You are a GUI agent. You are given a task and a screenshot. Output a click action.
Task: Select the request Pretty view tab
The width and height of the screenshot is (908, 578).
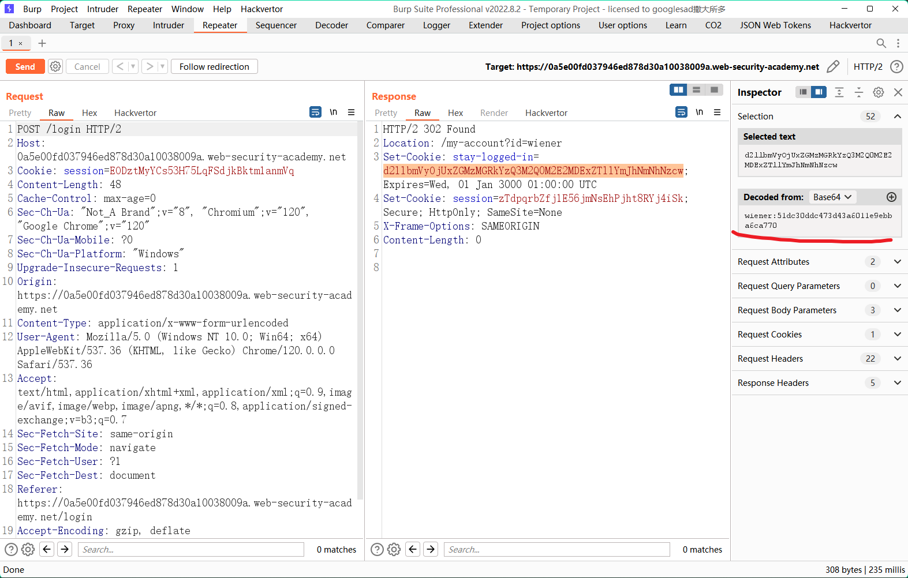click(20, 112)
